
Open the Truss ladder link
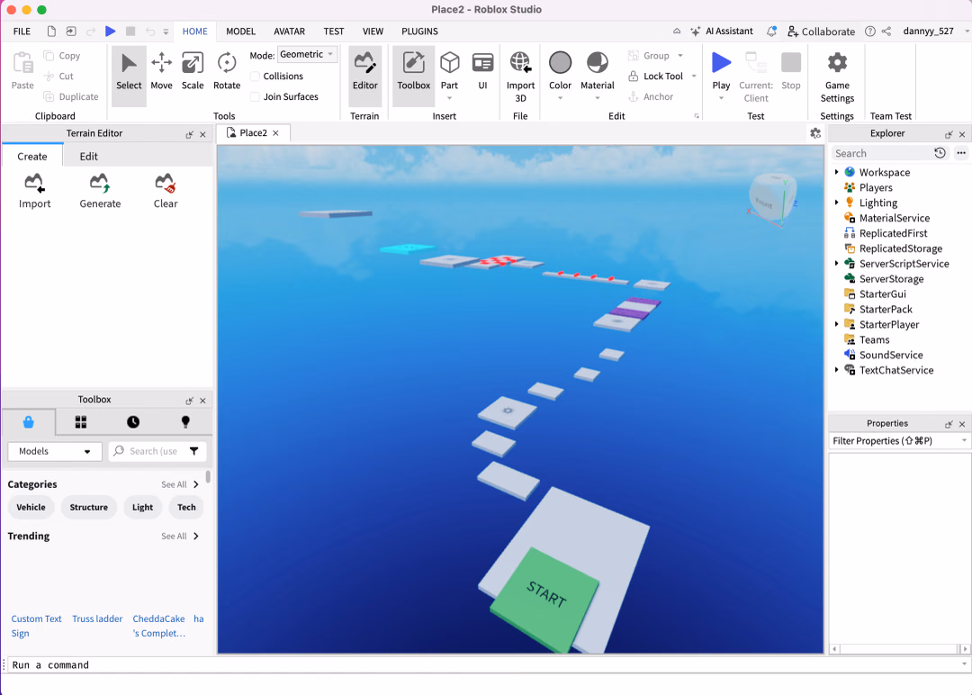pyautogui.click(x=97, y=618)
